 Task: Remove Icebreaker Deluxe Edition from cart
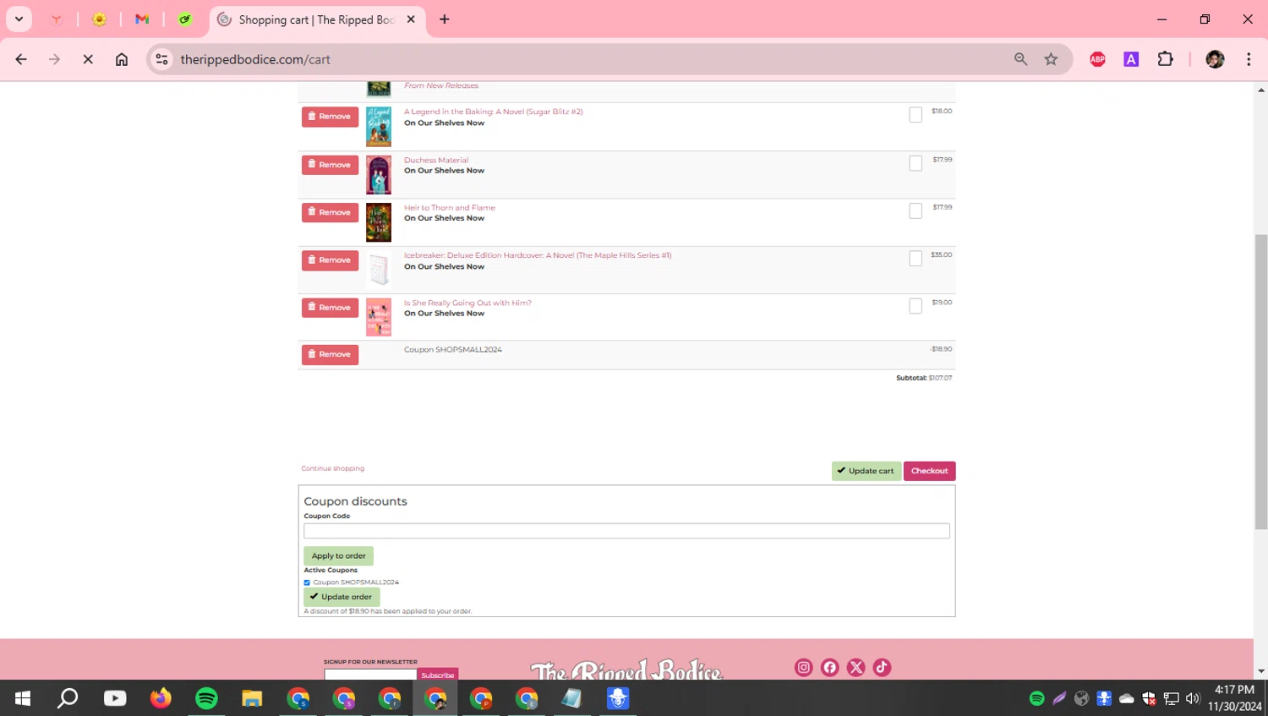click(330, 260)
